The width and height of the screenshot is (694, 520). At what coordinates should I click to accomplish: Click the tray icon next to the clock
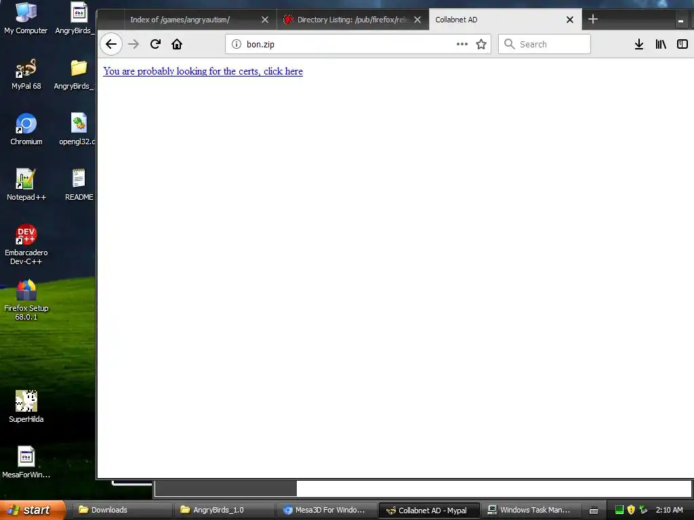click(643, 510)
